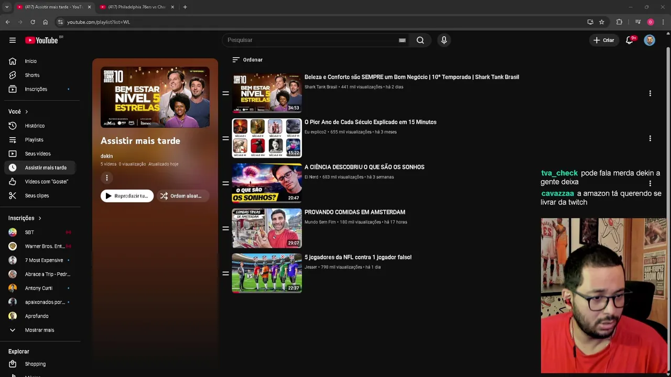671x377 pixels.
Task: Click drag handle of Amsterdam video
Action: click(x=225, y=228)
